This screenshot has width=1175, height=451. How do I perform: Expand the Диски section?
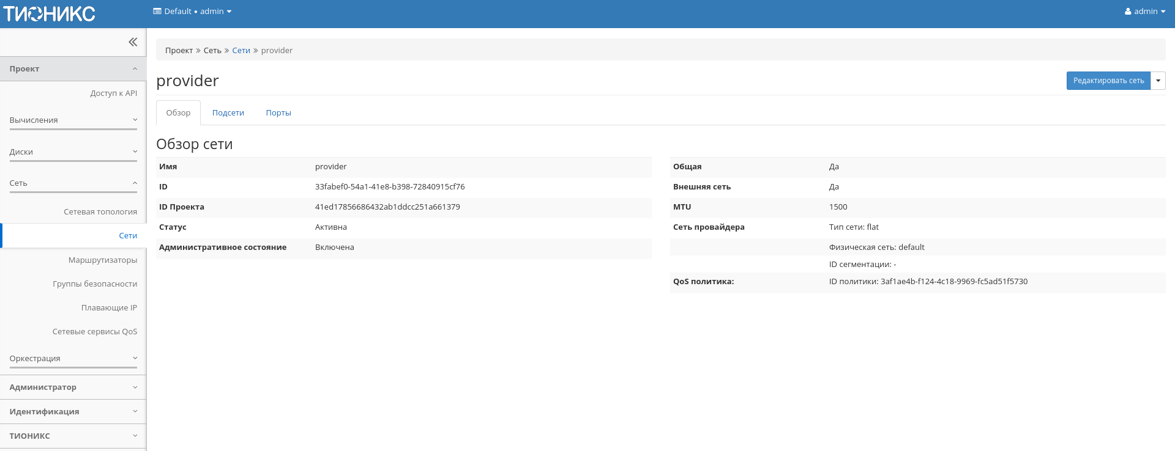coord(73,152)
